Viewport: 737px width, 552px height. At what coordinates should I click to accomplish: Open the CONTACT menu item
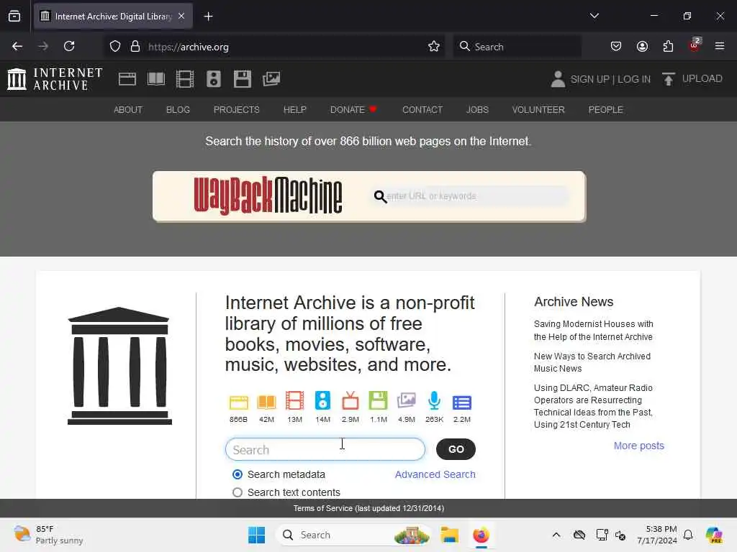[x=422, y=109]
